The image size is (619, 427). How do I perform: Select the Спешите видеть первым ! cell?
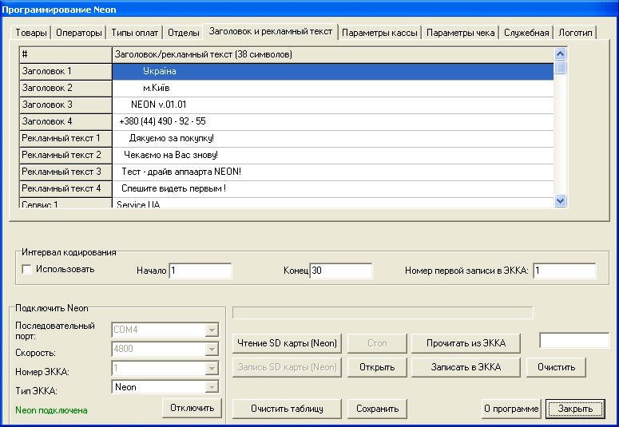coord(333,188)
